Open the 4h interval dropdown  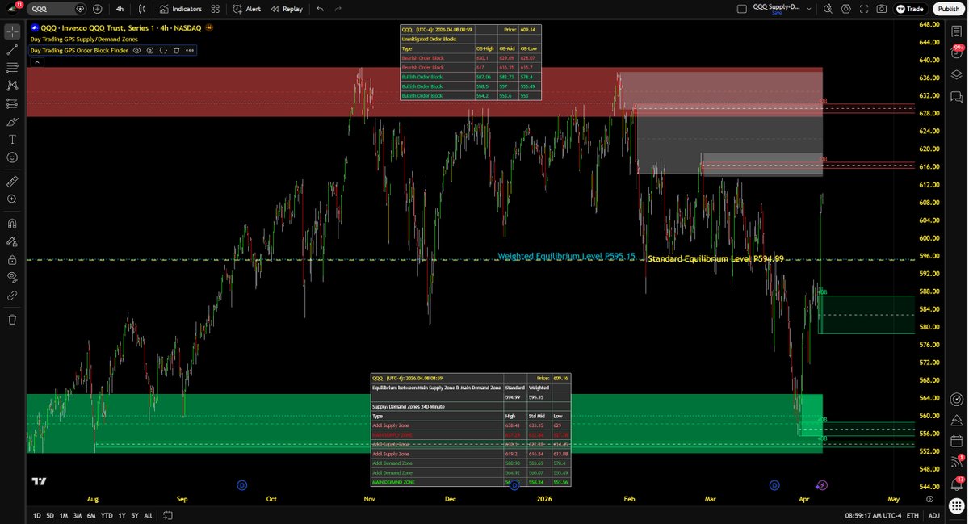point(120,9)
